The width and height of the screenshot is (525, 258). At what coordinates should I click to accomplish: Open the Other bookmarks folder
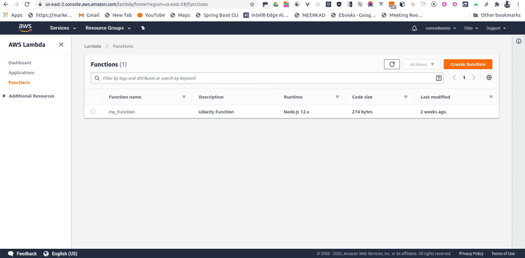click(497, 15)
